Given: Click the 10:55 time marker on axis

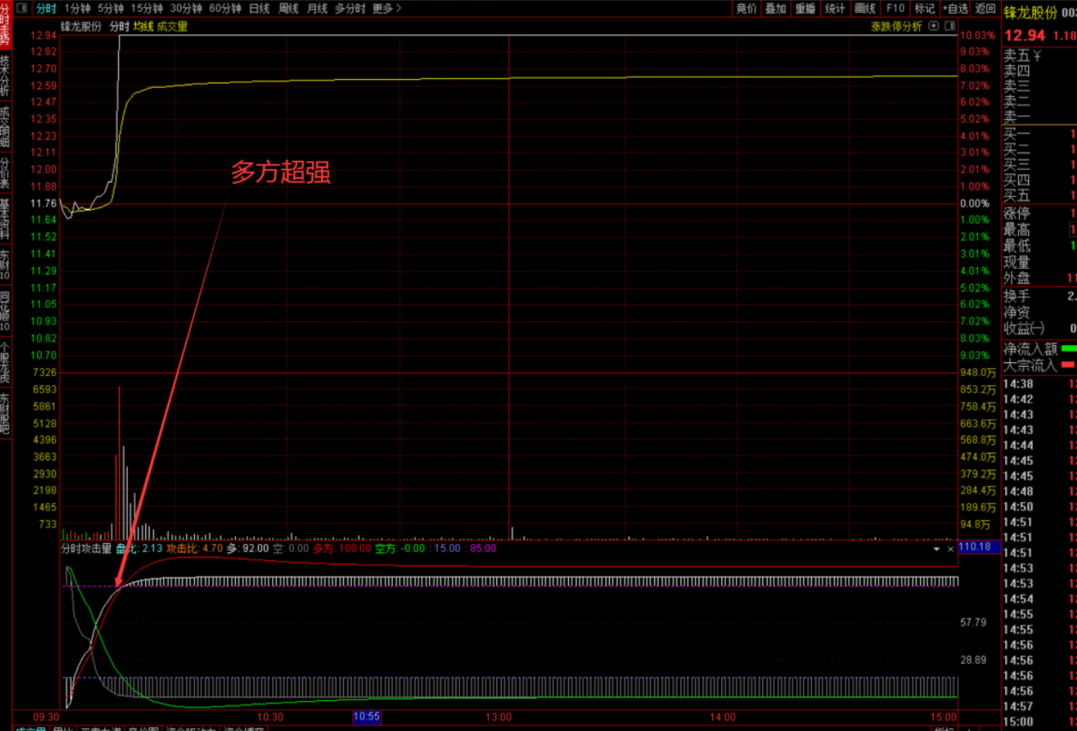Looking at the screenshot, I should click(367, 717).
